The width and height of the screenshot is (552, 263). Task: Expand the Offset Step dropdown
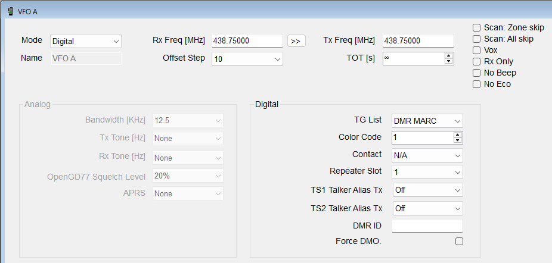pyautogui.click(x=247, y=59)
